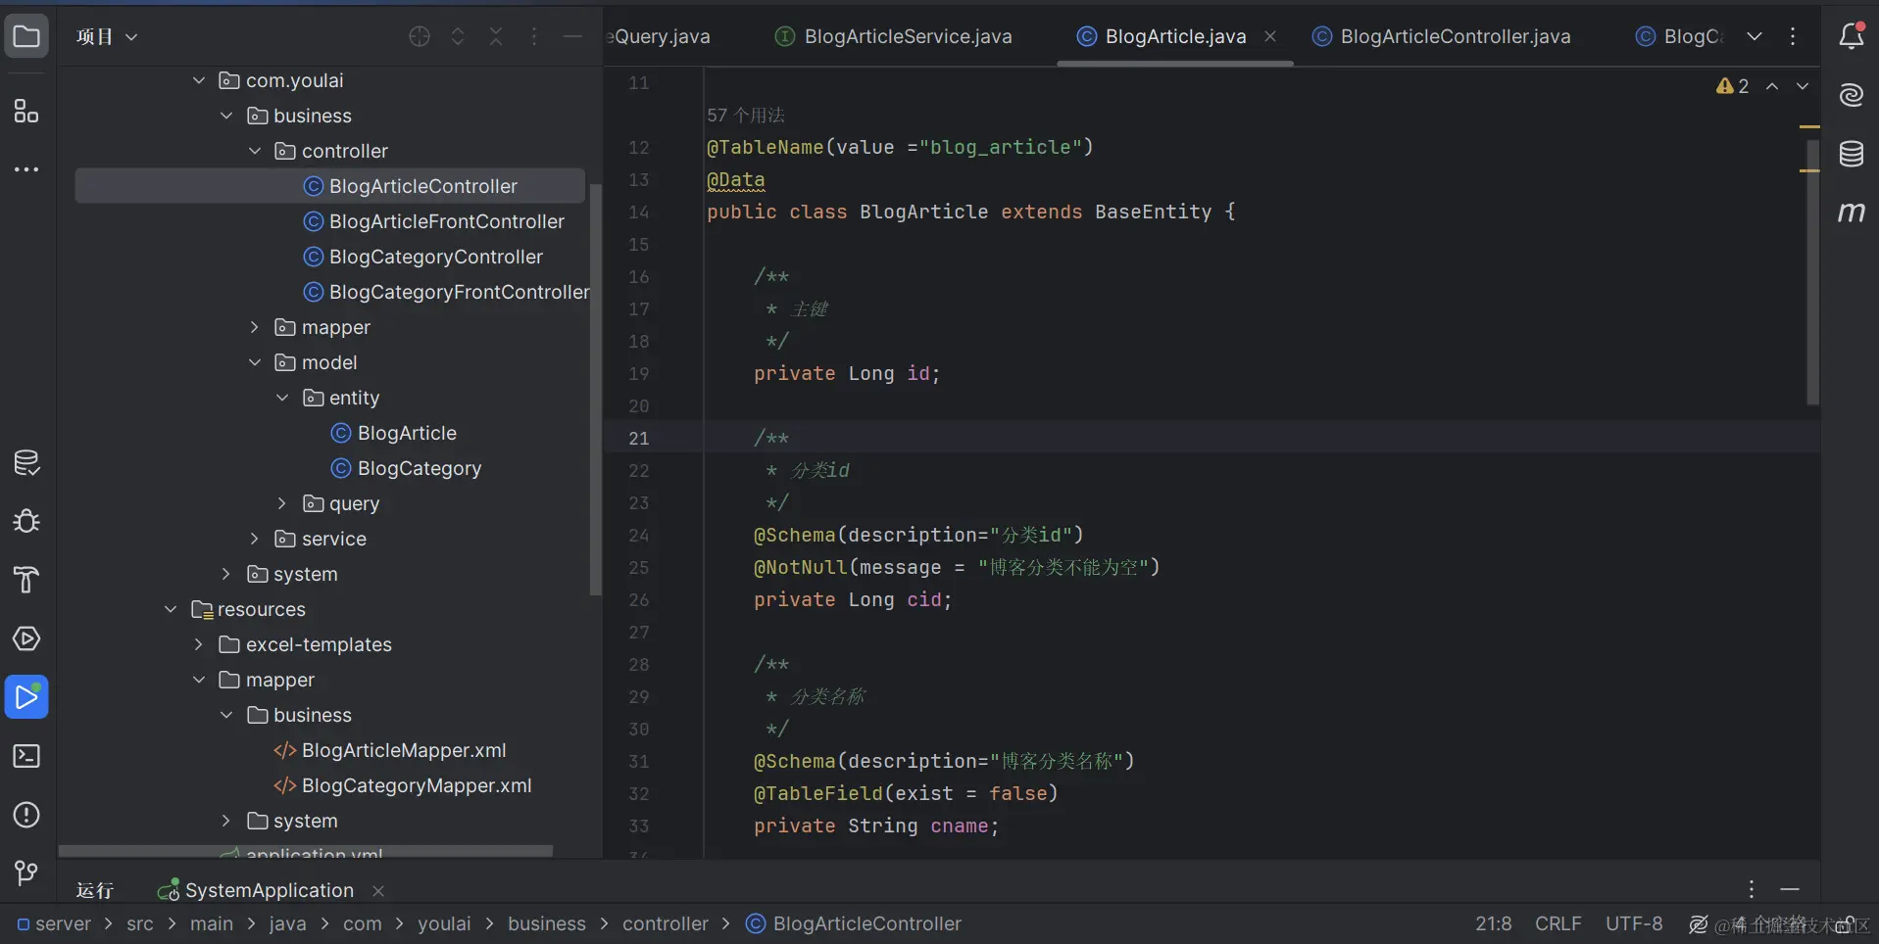
Task: Hide the project panel minimize icon
Action: point(572,36)
